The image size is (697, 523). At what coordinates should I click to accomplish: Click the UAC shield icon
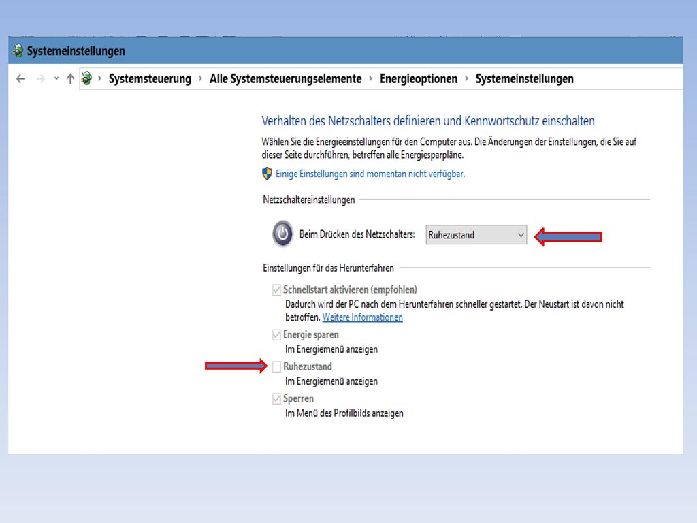point(267,174)
